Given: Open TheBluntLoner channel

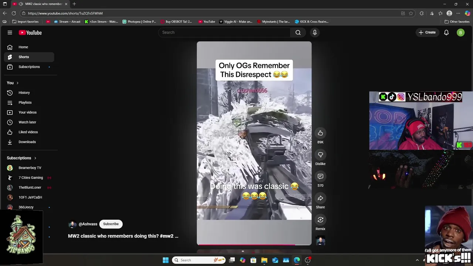Looking at the screenshot, I should (29, 188).
